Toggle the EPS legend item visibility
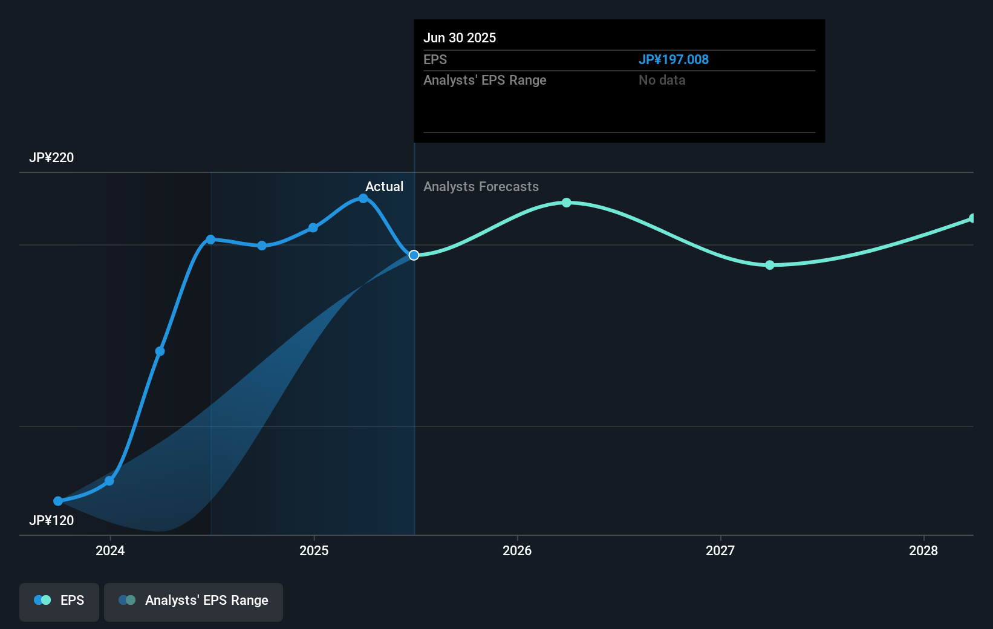This screenshot has width=993, height=629. [x=59, y=601]
